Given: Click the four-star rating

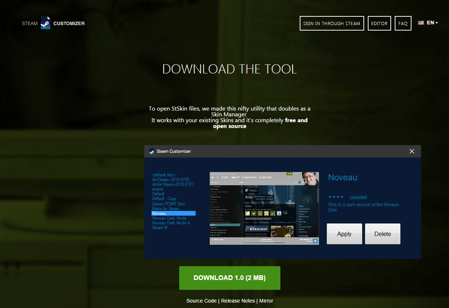Looking at the screenshot, I should (336, 197).
